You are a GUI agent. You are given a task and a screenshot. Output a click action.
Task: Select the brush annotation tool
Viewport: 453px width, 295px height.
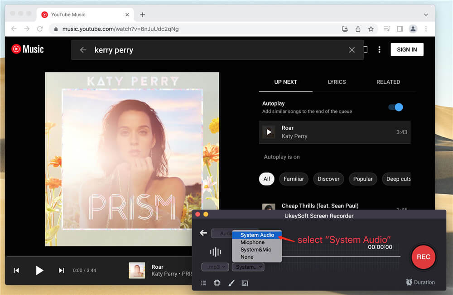tap(231, 283)
